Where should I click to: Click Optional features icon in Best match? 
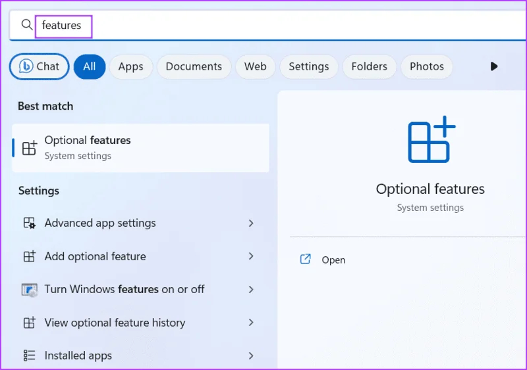(29, 148)
